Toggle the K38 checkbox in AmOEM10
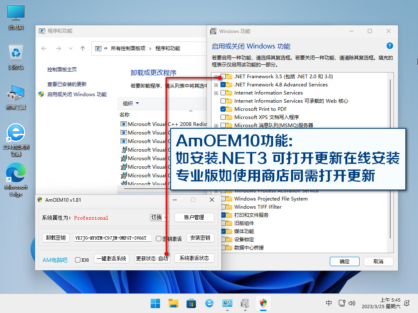 tap(78, 260)
